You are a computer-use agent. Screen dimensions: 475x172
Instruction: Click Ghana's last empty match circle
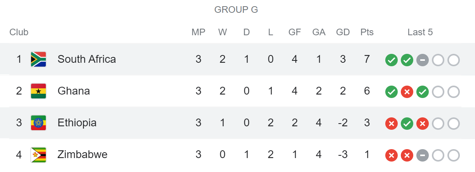[453, 92]
